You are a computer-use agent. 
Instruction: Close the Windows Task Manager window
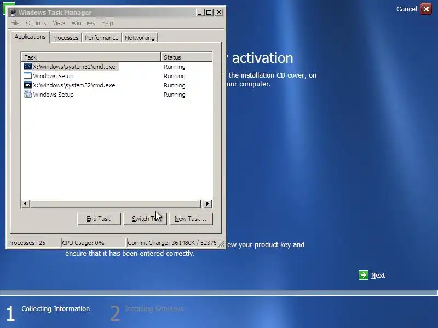pyautogui.click(x=219, y=13)
